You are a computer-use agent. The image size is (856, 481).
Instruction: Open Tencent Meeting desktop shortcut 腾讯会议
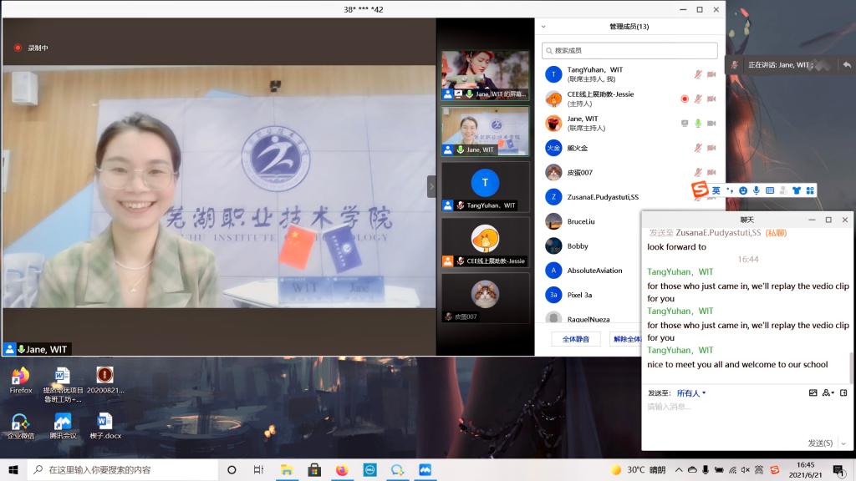pos(63,424)
